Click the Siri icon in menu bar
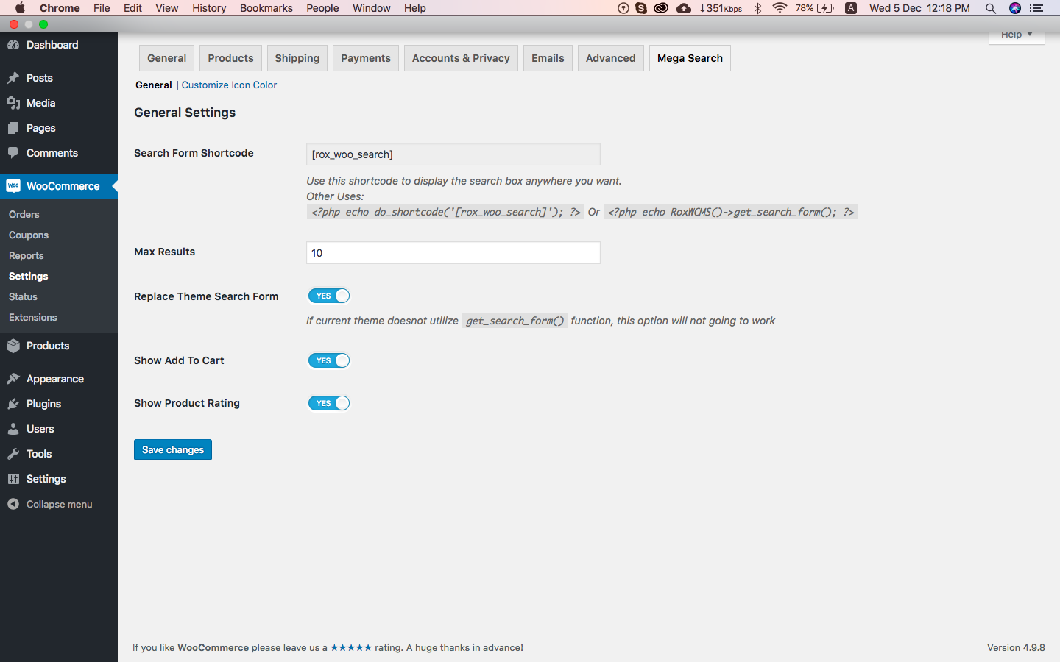The height and width of the screenshot is (662, 1060). coord(1015,8)
